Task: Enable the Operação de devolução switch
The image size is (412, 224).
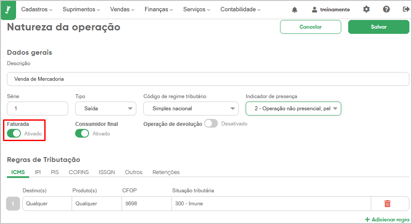Action: [x=211, y=123]
